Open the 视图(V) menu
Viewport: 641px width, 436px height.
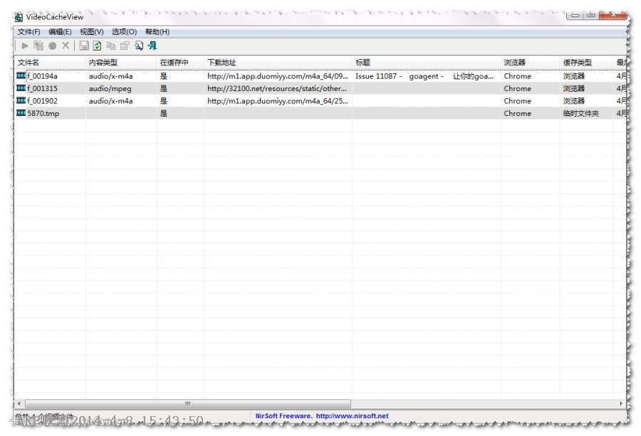coord(92,32)
